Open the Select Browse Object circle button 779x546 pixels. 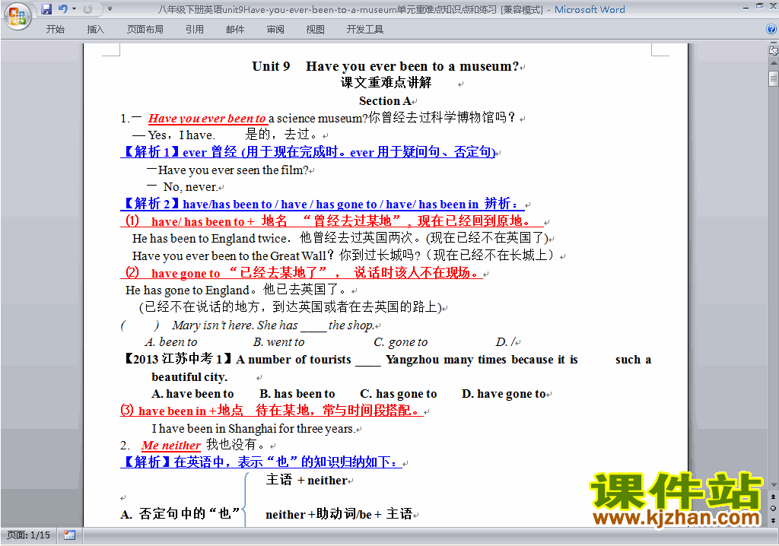click(773, 508)
